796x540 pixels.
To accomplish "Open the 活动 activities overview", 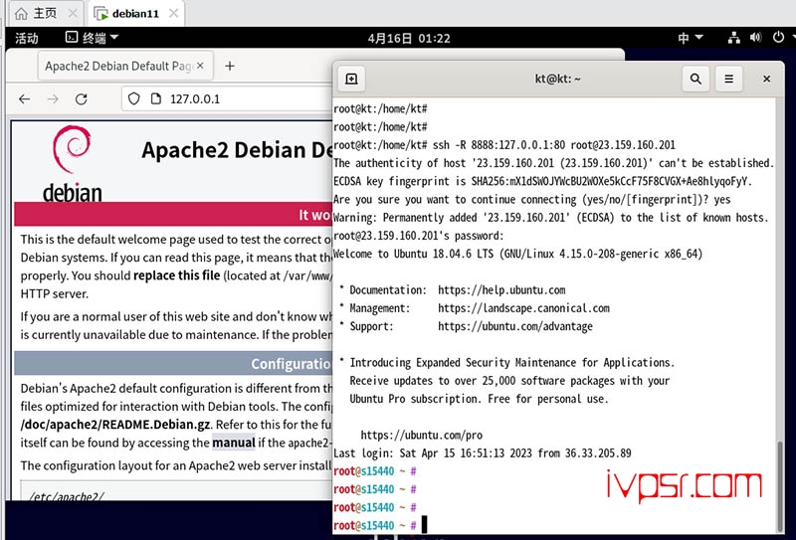I will pos(27,38).
